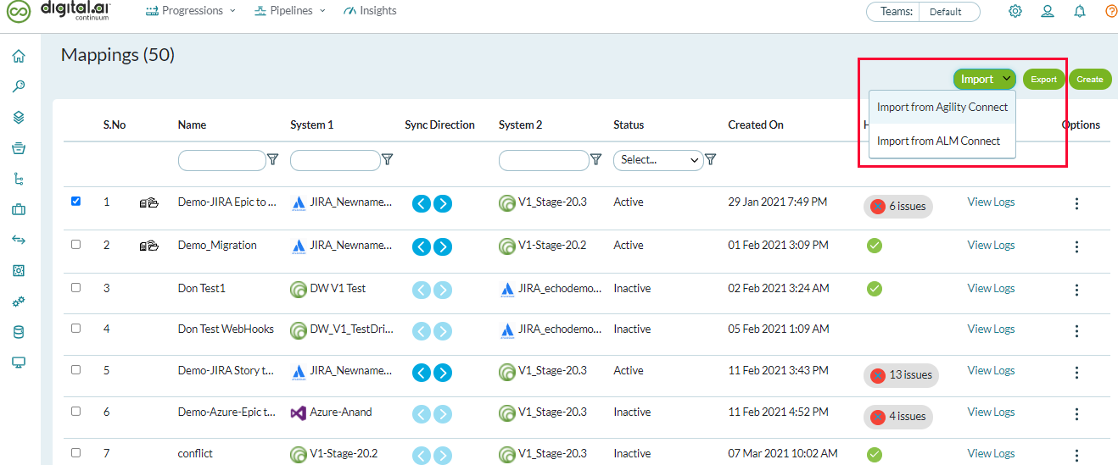Open the Insights menu

370,11
